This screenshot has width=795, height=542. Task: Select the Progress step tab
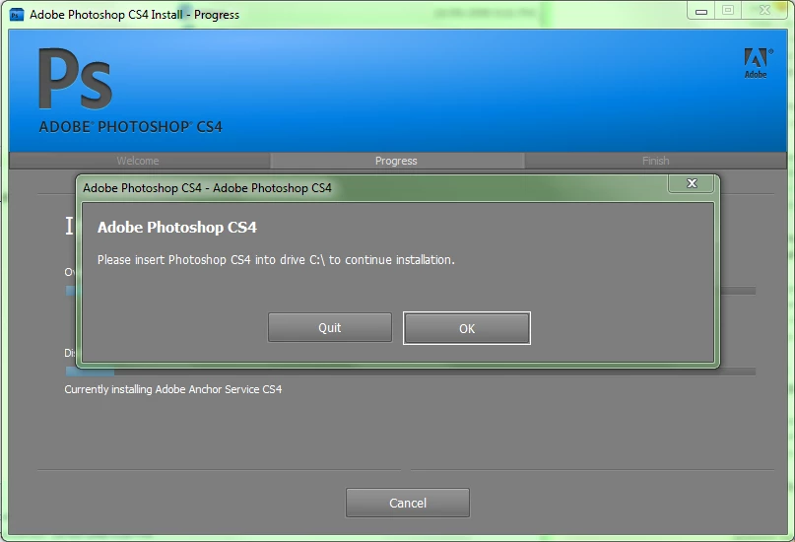pos(396,161)
